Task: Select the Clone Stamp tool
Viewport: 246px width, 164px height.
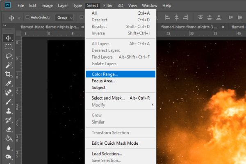Action: point(8,111)
